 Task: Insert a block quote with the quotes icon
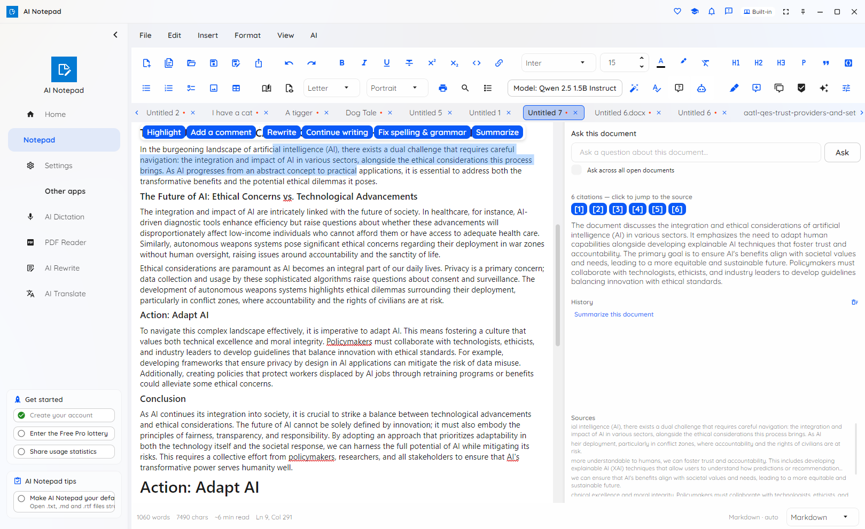tap(826, 63)
